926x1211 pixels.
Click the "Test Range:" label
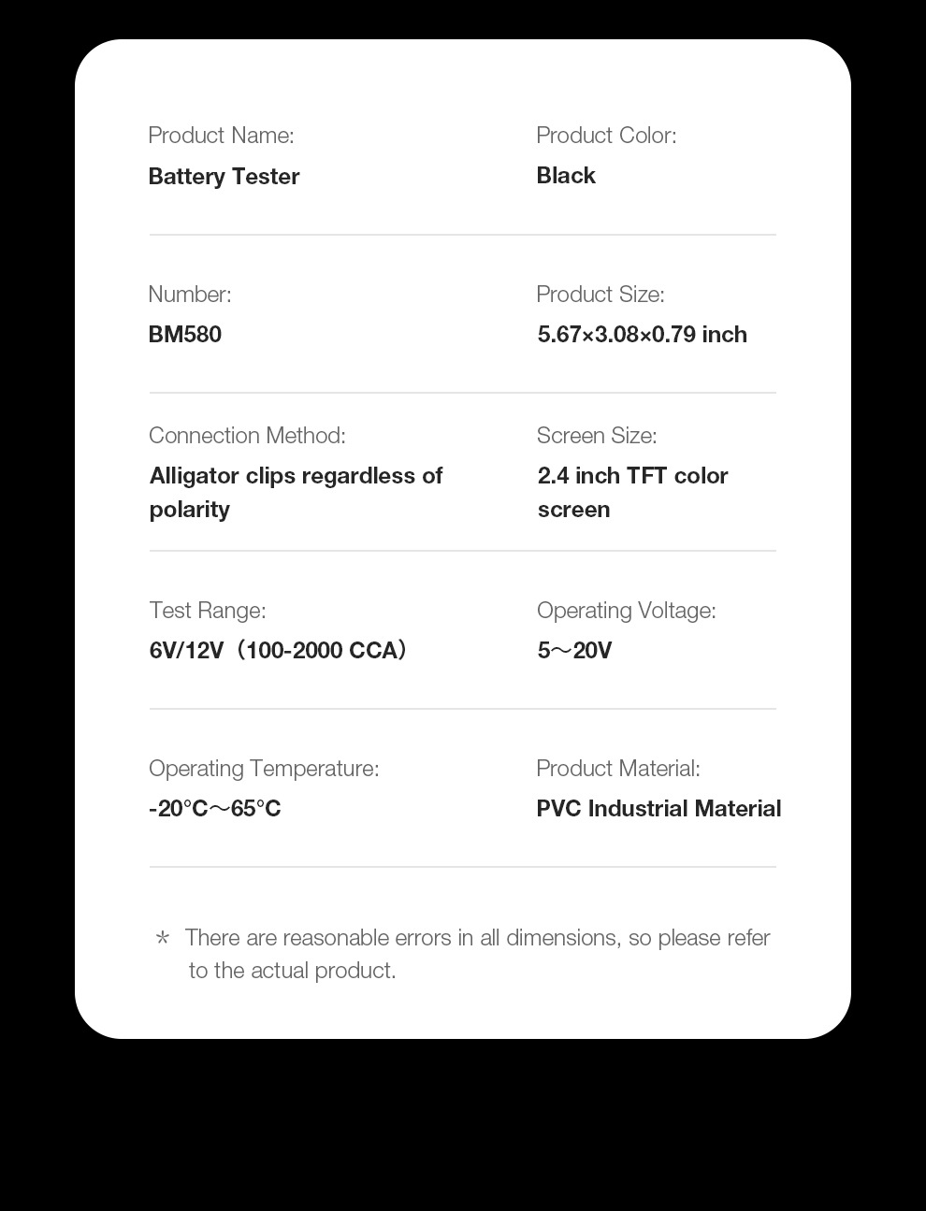coord(208,611)
